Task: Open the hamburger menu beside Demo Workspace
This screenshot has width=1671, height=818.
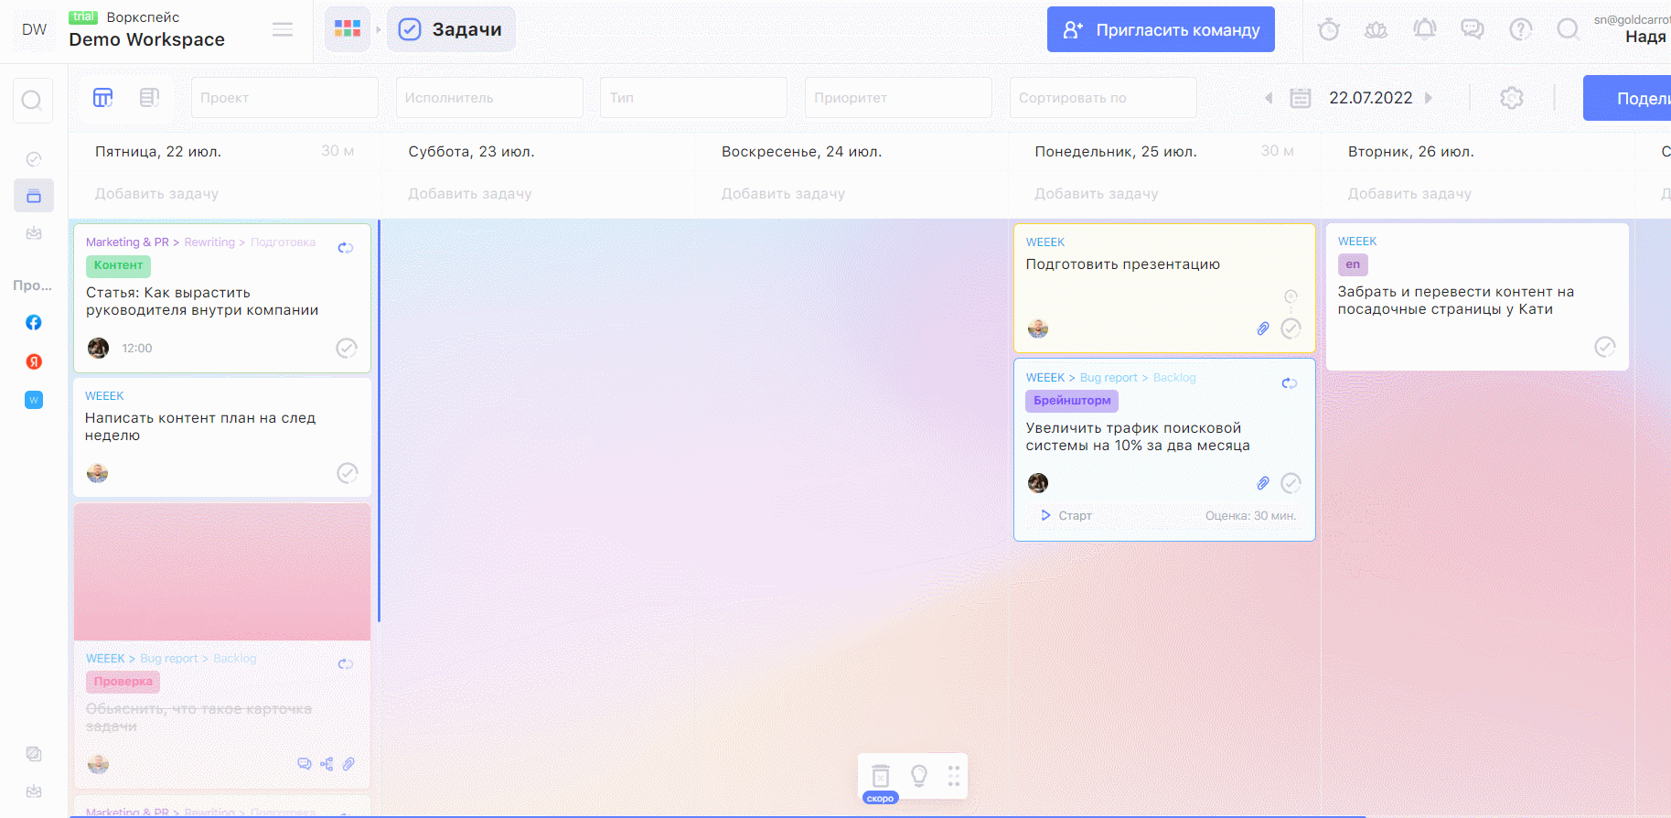Action: click(x=283, y=30)
